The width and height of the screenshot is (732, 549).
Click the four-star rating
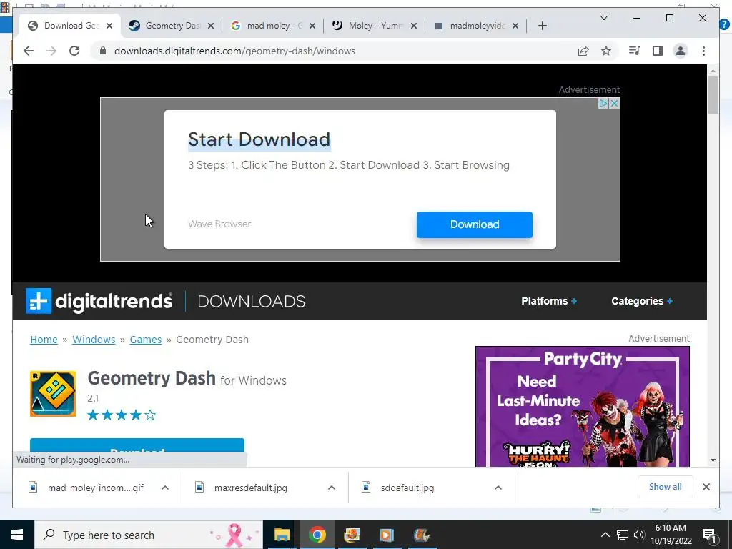point(122,415)
